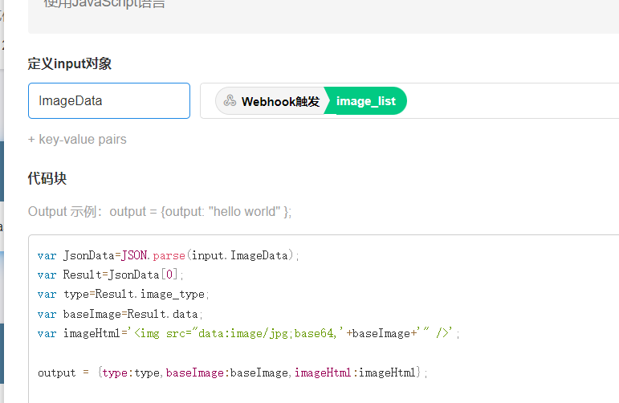Click the 定义input对象 section heading

click(70, 64)
